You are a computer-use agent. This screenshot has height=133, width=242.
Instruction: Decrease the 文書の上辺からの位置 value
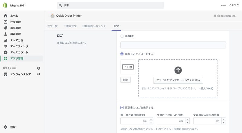187,122
